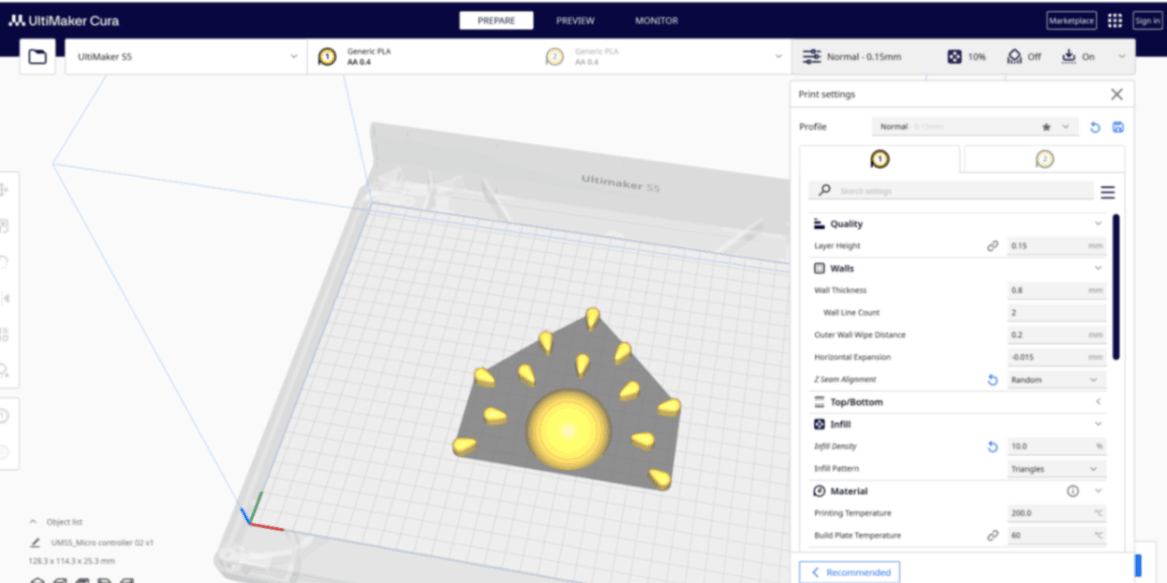The height and width of the screenshot is (583, 1167).
Task: Click the link icon beside Build Plate Temperature
Action: pyautogui.click(x=992, y=535)
